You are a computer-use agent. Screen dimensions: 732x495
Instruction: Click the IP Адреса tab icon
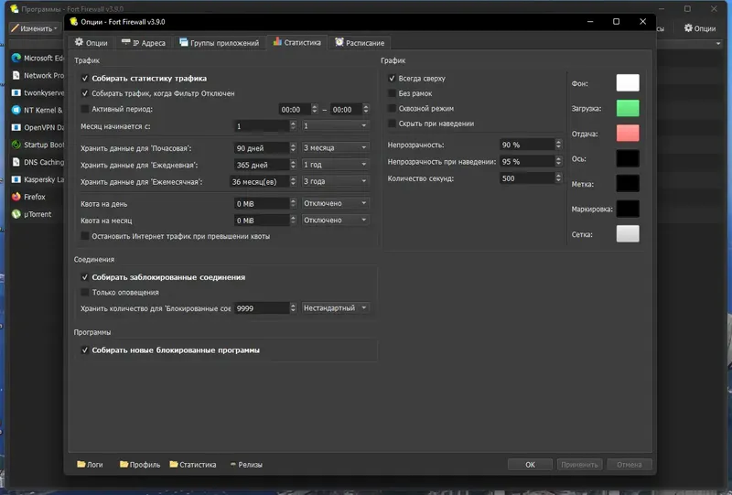(x=125, y=42)
